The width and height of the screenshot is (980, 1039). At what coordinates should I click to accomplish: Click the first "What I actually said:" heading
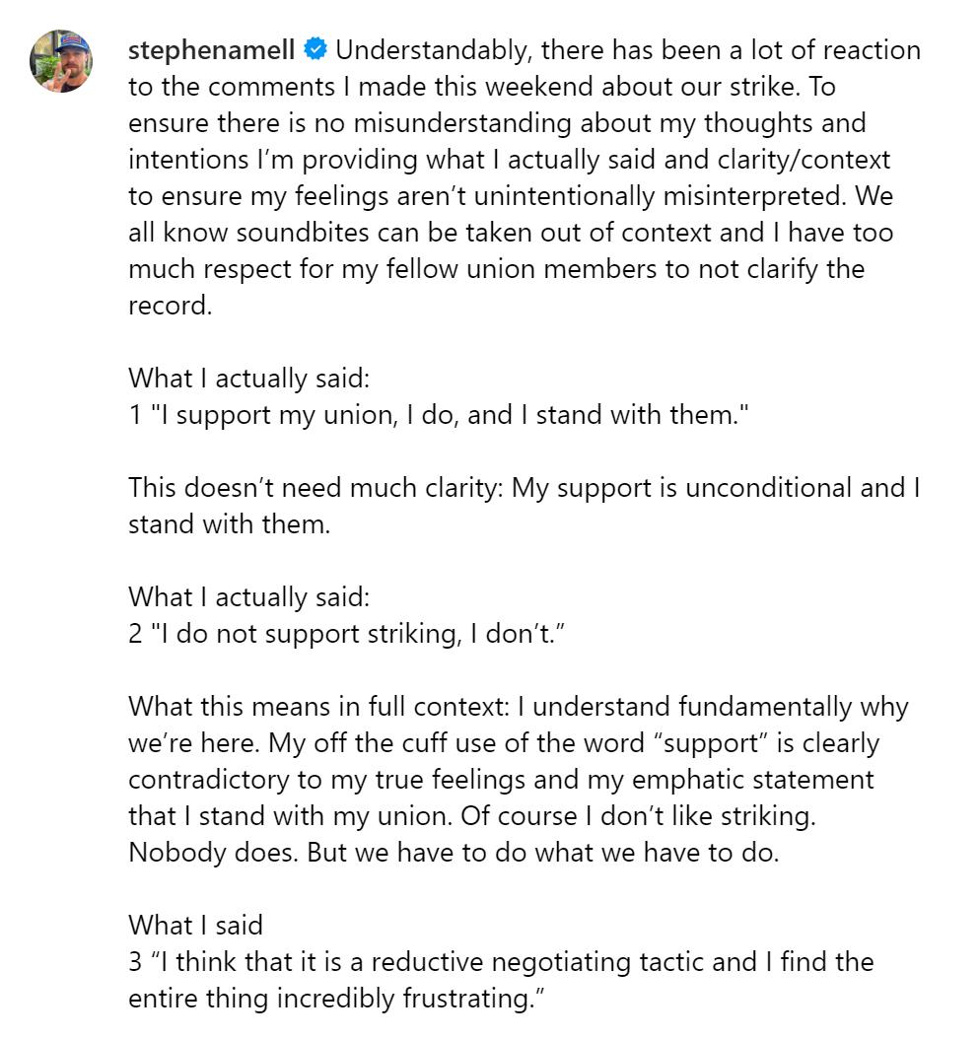(248, 378)
